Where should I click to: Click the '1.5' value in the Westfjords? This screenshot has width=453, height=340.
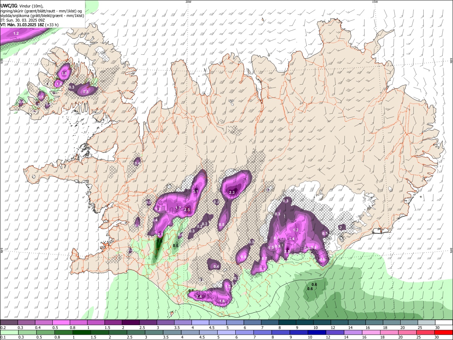pos(64,73)
